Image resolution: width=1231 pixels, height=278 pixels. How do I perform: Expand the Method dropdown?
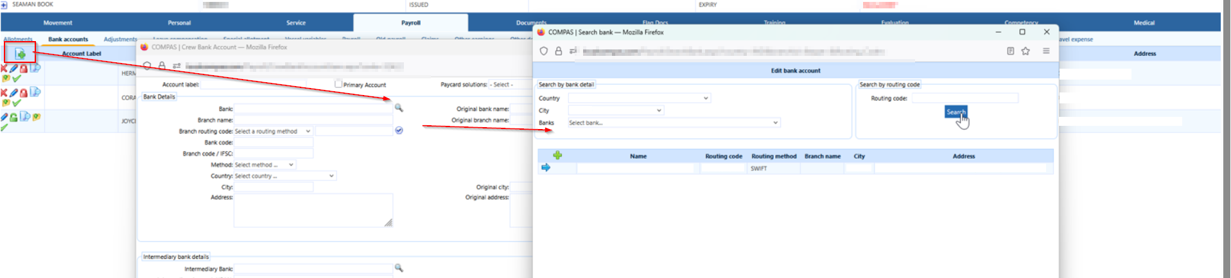point(265,165)
